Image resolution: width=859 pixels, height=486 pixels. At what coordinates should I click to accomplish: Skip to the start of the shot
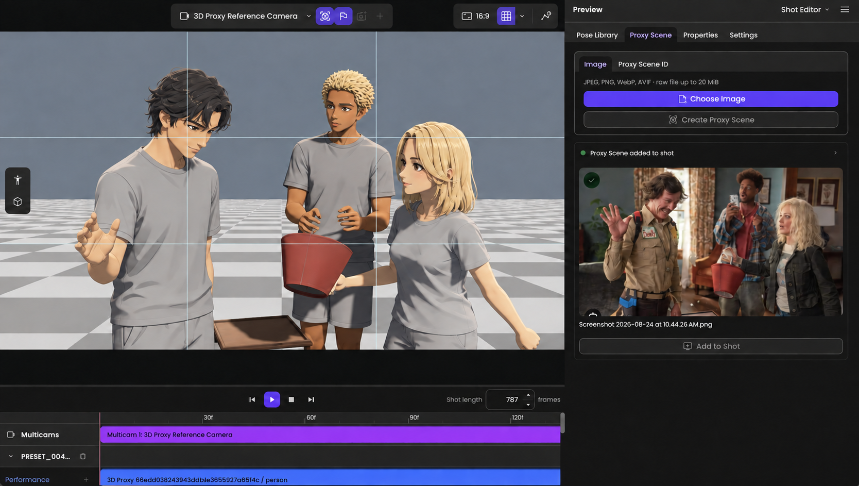point(252,399)
